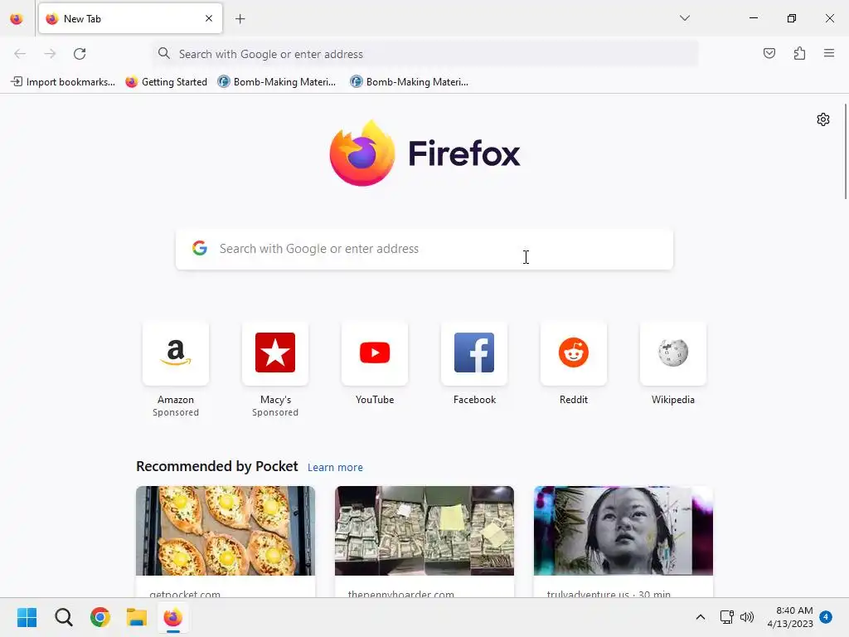Image resolution: width=849 pixels, height=637 pixels.
Task: Open File Explorer from taskbar
Action: [137, 617]
